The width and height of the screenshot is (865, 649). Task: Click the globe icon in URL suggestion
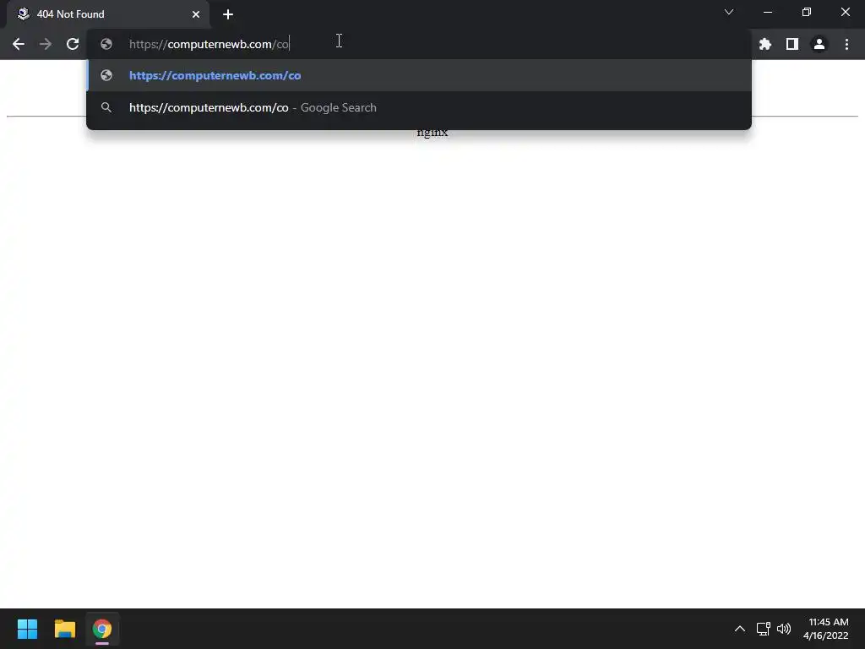click(x=106, y=75)
